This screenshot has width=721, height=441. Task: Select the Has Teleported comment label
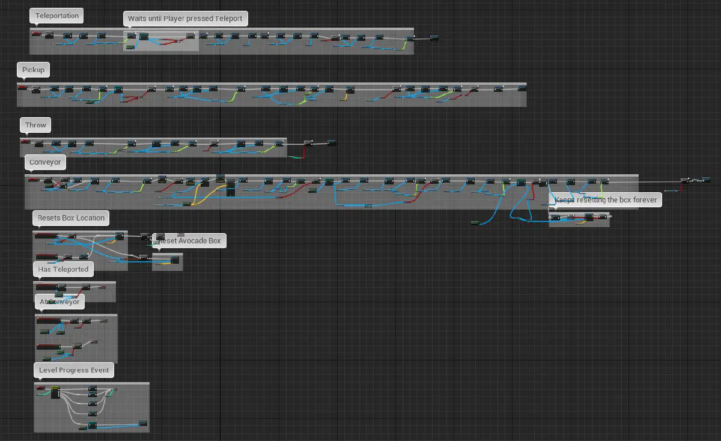[63, 269]
